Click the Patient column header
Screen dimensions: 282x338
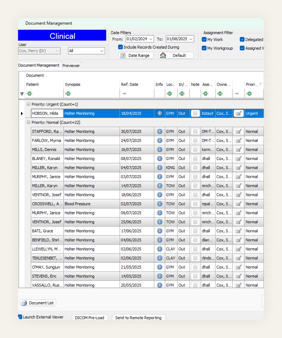[x=44, y=84]
